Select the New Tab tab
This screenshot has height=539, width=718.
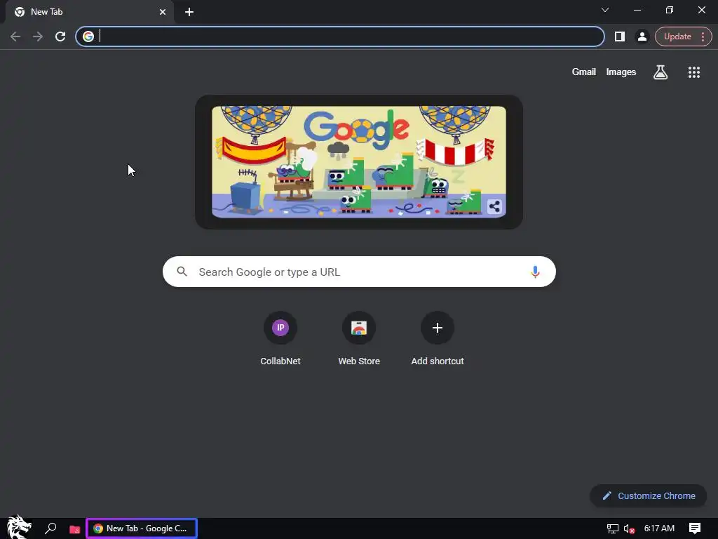click(90, 12)
